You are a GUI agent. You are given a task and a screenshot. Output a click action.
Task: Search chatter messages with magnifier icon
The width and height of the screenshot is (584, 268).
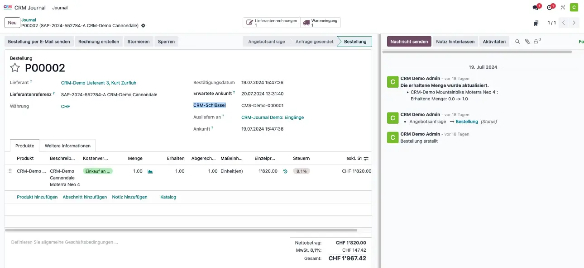click(x=517, y=42)
